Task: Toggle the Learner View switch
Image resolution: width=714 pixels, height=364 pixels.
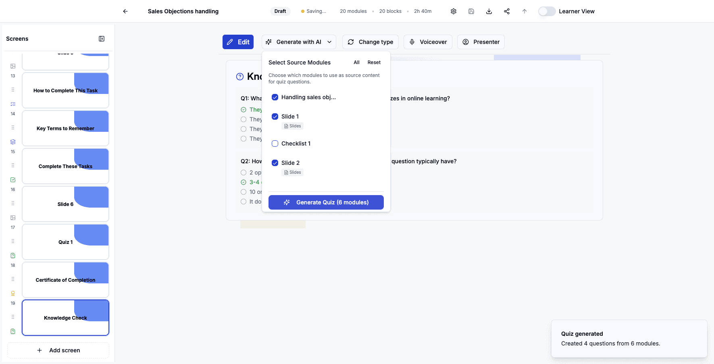Action: pos(547,11)
